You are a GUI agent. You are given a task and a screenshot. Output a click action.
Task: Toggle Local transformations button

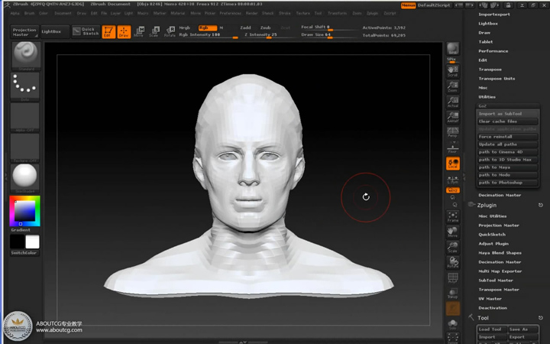[453, 164]
